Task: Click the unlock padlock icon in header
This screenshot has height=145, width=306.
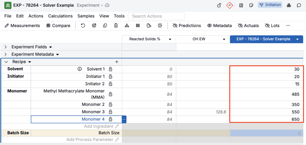Action: (x=219, y=5)
